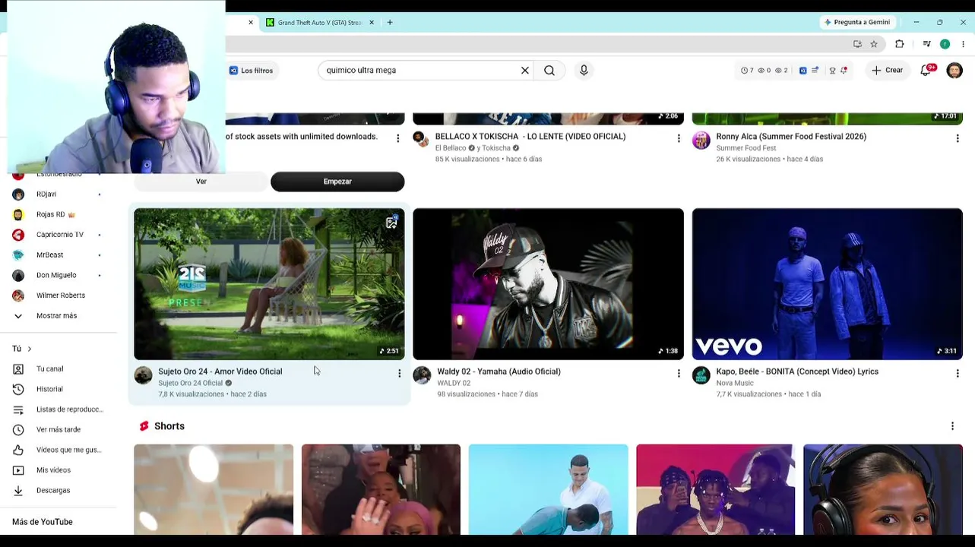Open the browser extensions puzzle icon

tap(900, 44)
